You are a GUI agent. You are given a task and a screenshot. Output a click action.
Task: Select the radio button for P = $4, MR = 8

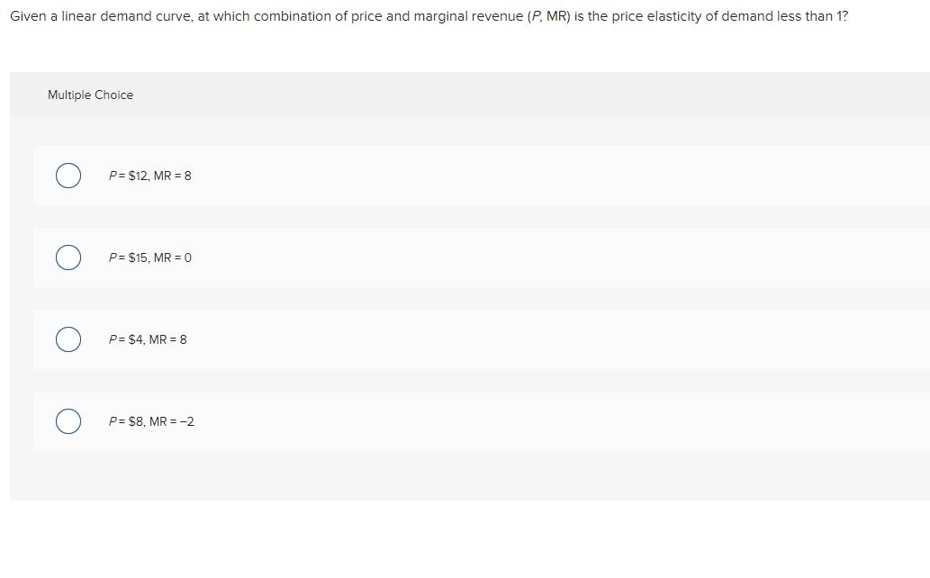68,339
